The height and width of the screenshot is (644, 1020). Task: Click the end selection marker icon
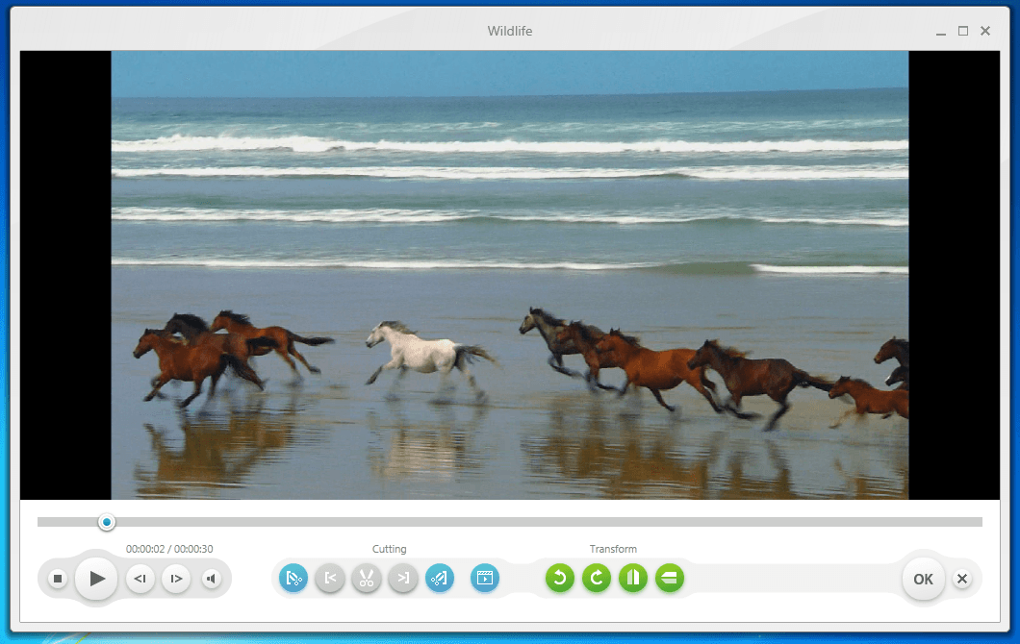[440, 578]
